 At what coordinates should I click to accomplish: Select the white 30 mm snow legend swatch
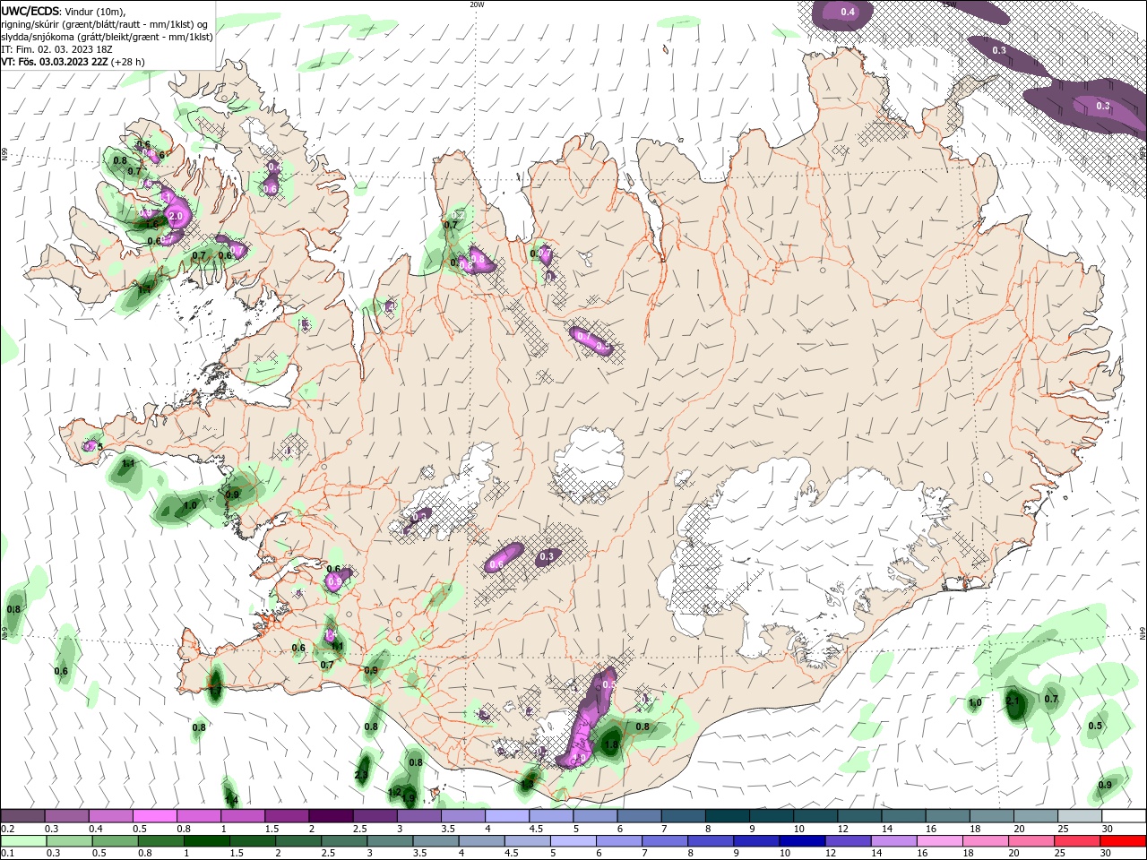[x=1123, y=816]
